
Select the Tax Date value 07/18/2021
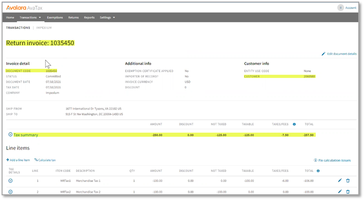coord(53,87)
